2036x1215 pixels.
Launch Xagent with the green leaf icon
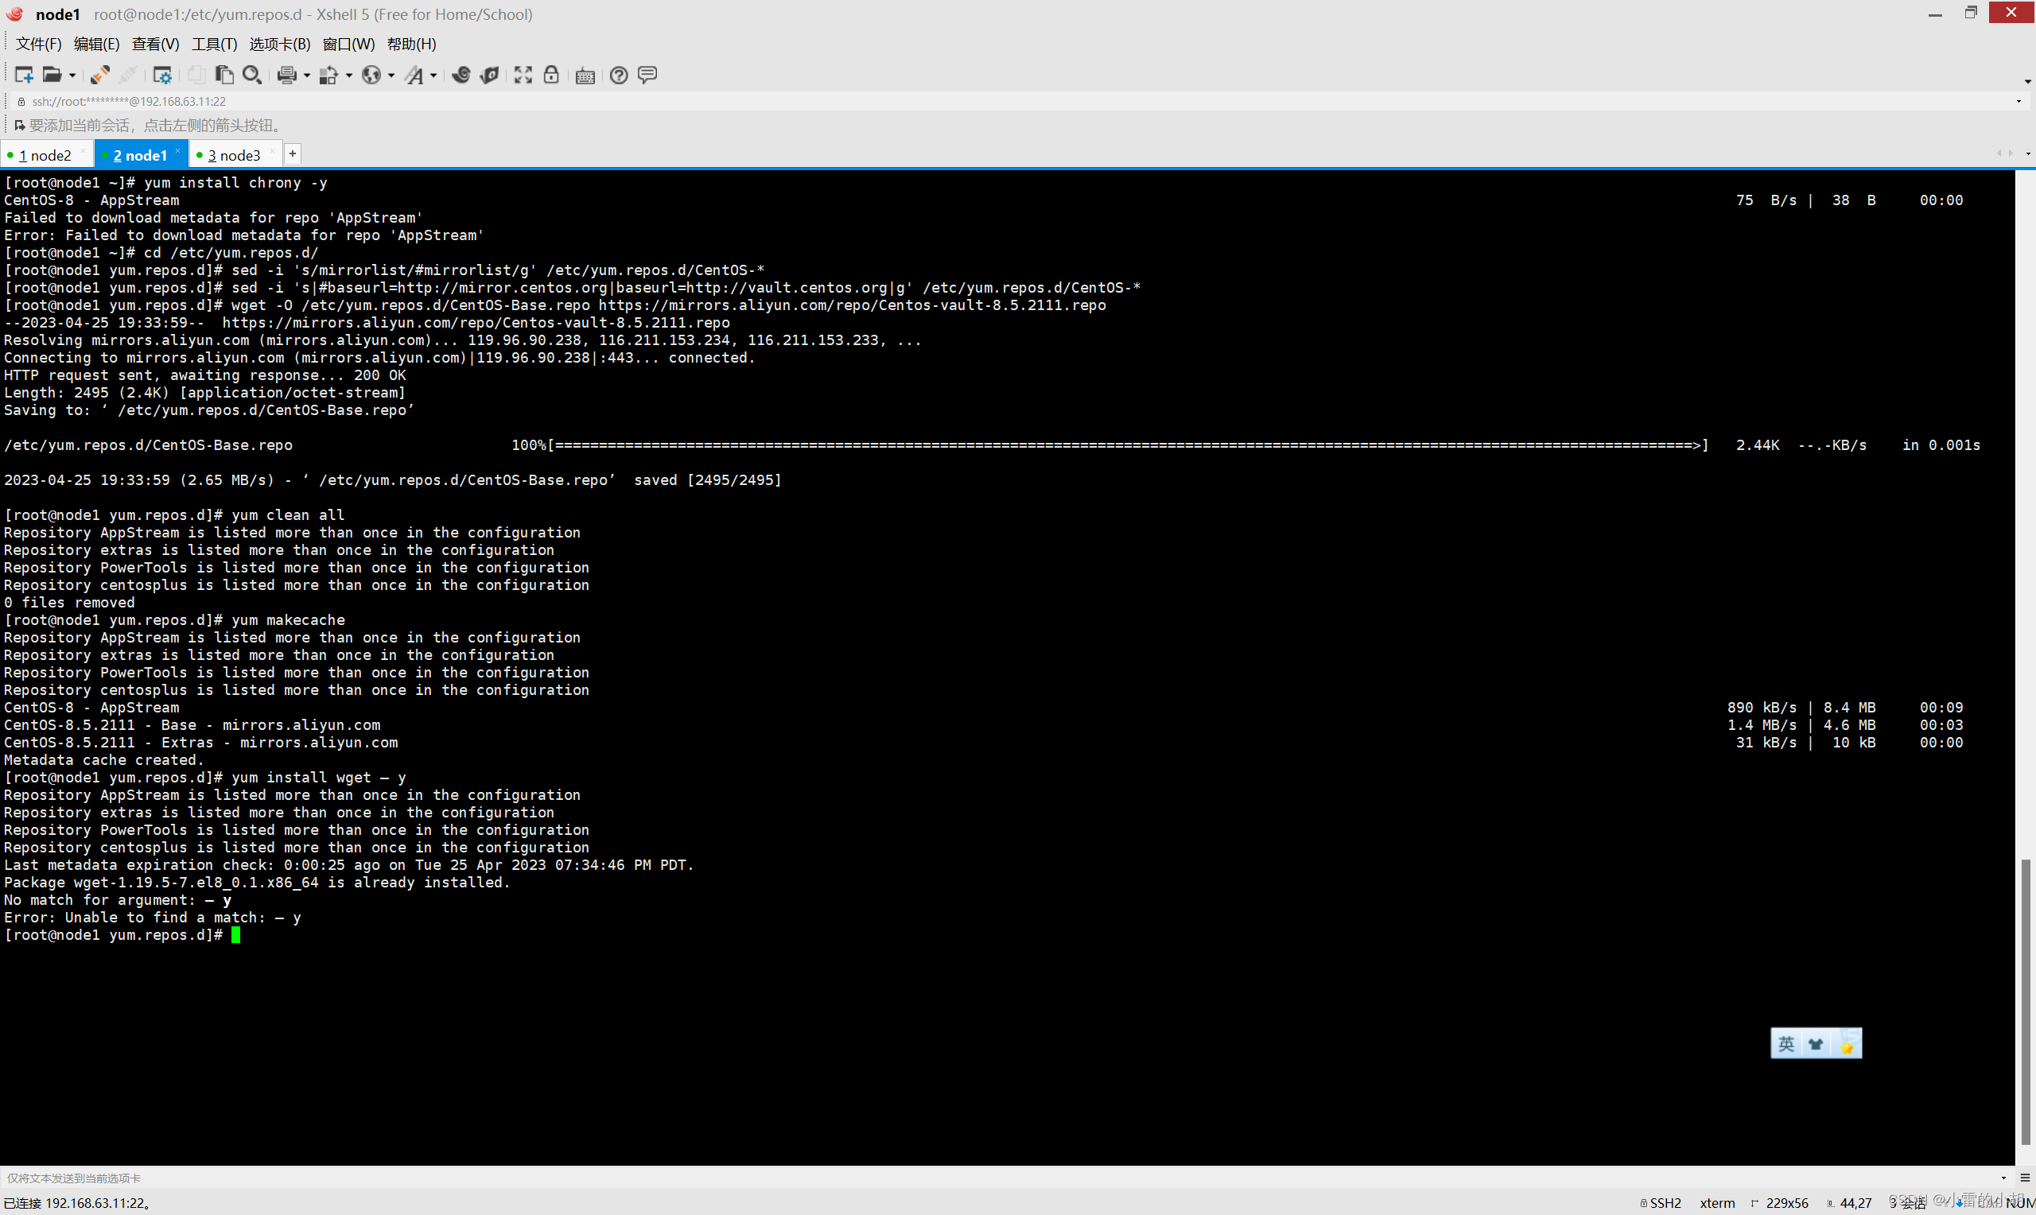pos(490,75)
